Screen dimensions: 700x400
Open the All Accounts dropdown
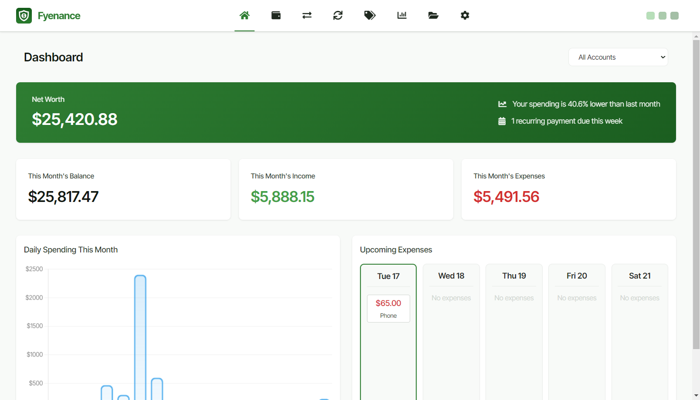coord(618,57)
